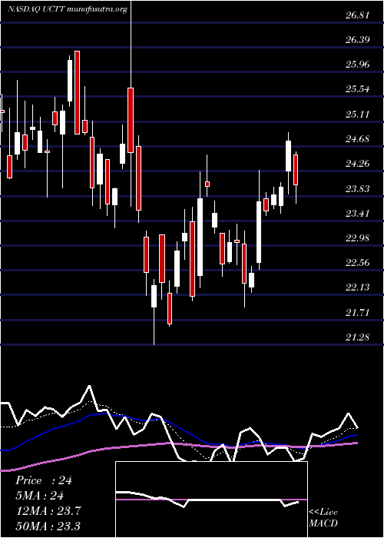Click the 5MA : 24 readout
This screenshot has width=384, height=538.
pos(40,496)
